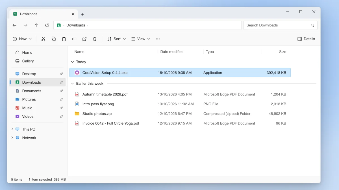339x190 pixels.
Task: Collapse the Today group
Action: tap(73, 62)
